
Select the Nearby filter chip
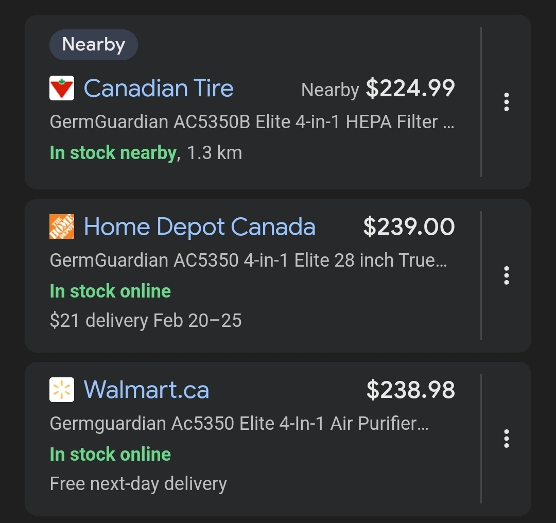[x=94, y=45]
